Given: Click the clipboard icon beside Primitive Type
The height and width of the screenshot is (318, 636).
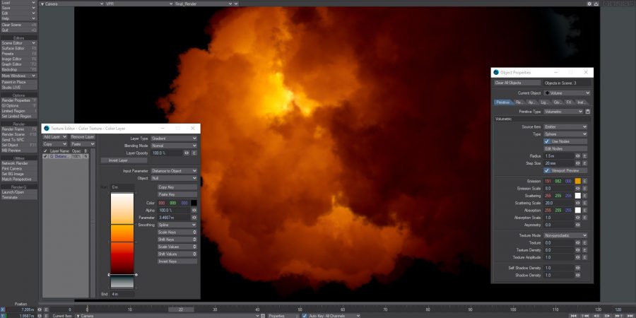Looking at the screenshot, I should [588, 111].
